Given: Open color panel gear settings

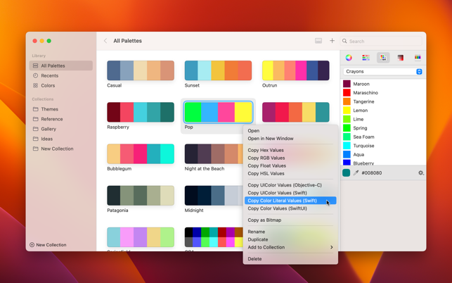Looking at the screenshot, I should 420,172.
